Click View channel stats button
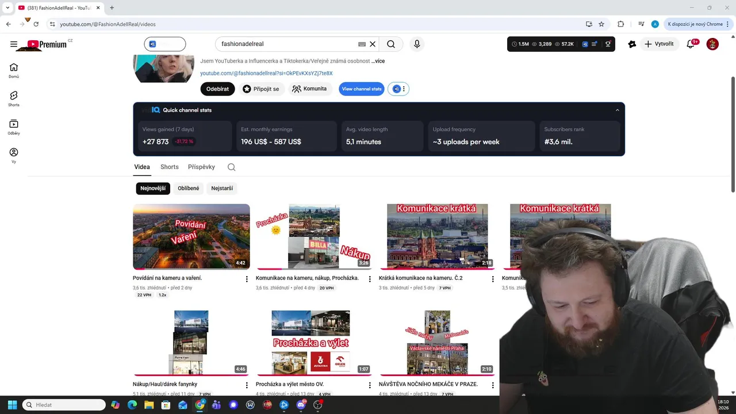Viewport: 736px width, 414px height. [x=362, y=89]
